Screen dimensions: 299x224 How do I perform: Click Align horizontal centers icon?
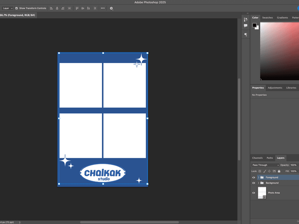(57, 8)
